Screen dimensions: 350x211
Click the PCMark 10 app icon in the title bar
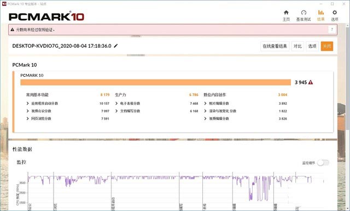(4, 4)
